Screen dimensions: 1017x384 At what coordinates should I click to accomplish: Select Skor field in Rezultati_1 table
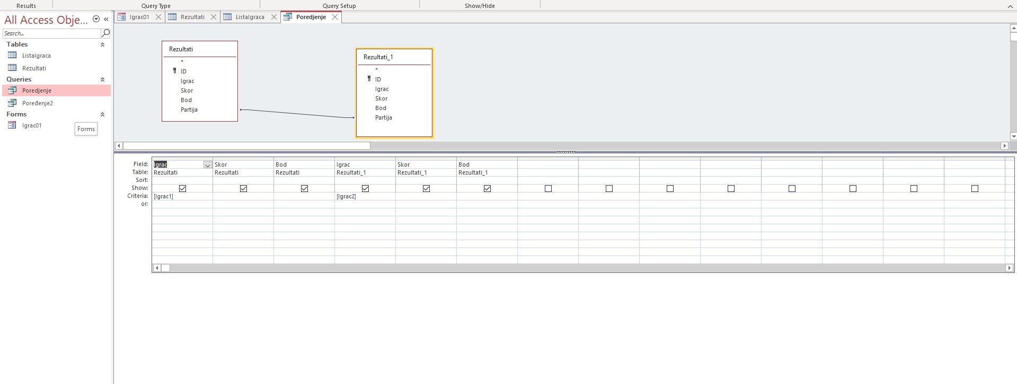(x=382, y=98)
